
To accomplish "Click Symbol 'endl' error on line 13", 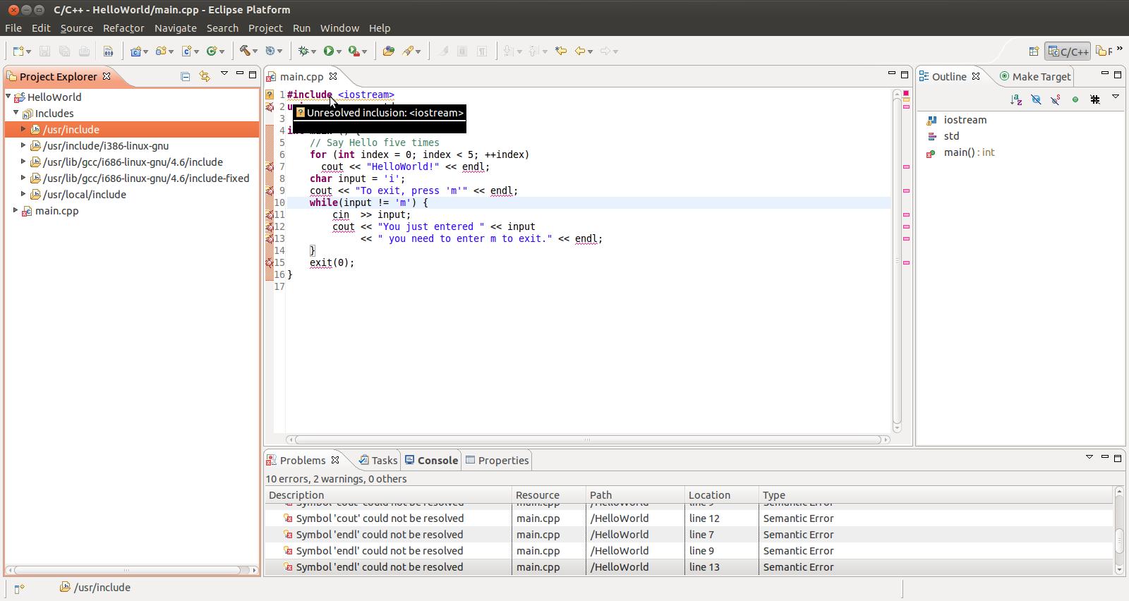I will click(x=380, y=567).
